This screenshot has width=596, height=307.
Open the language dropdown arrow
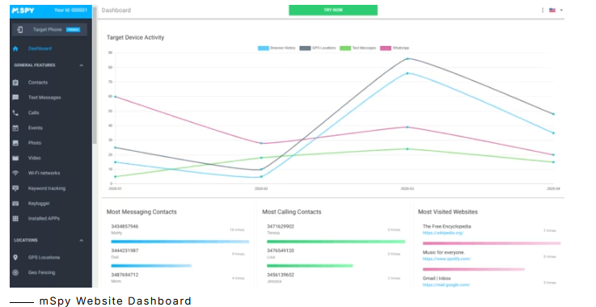[x=561, y=11]
